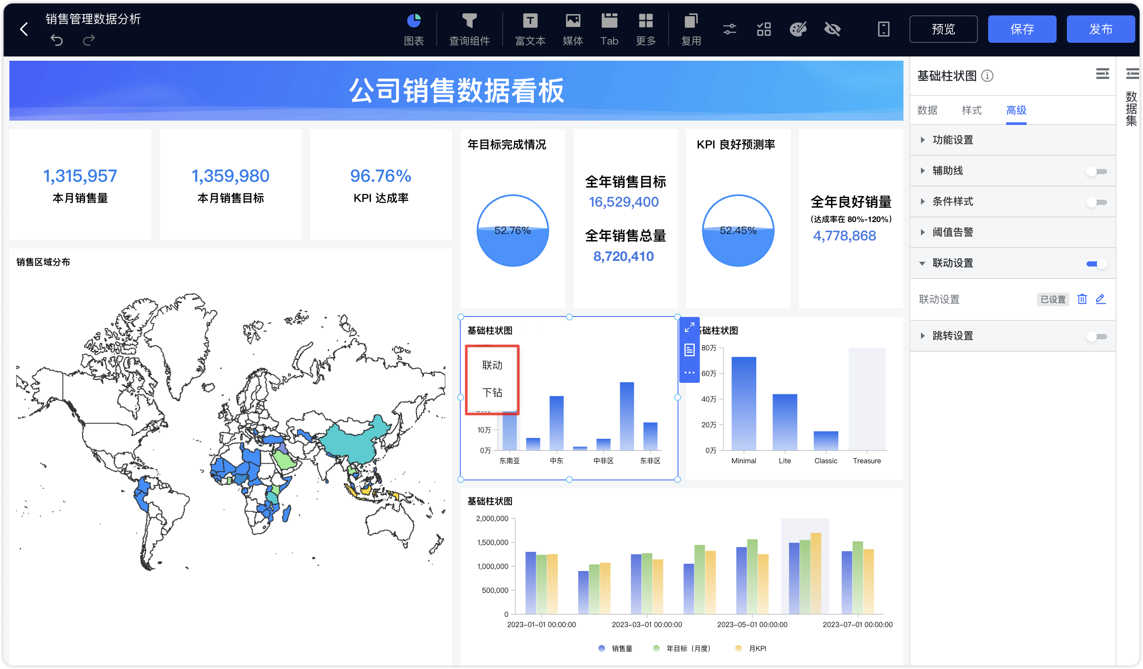
Task: Click the 发布 button
Action: coord(1101,29)
